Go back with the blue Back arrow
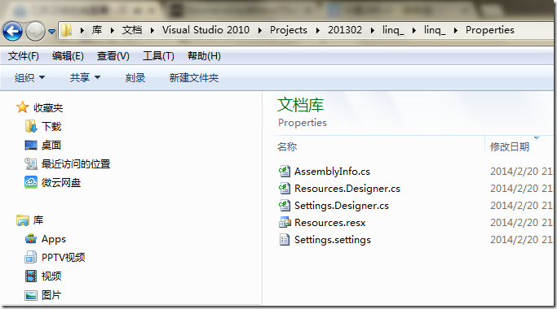Viewport: 557px width, 309px height. coord(13,31)
